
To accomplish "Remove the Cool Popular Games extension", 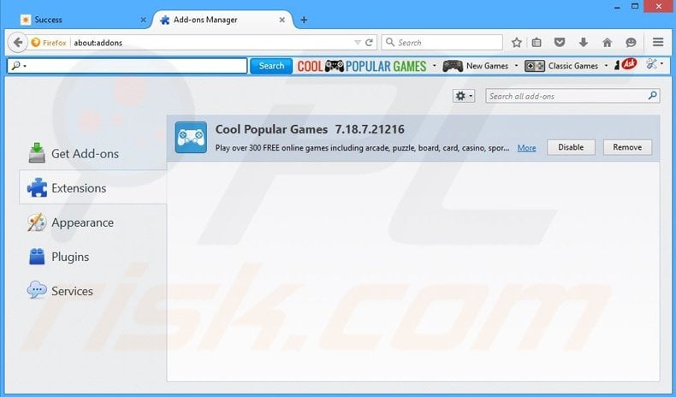I will pyautogui.click(x=627, y=147).
